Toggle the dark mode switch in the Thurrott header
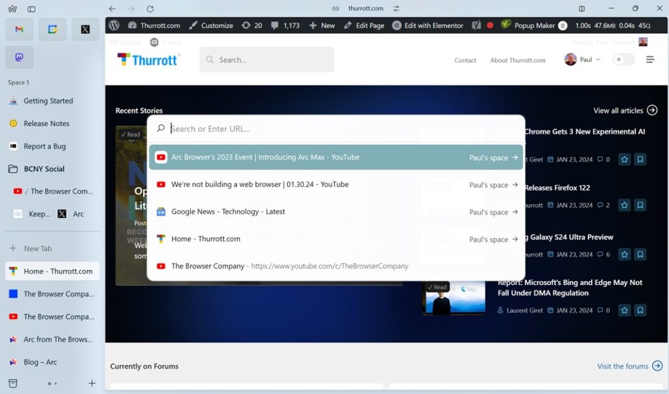This screenshot has width=669, height=394. click(623, 59)
